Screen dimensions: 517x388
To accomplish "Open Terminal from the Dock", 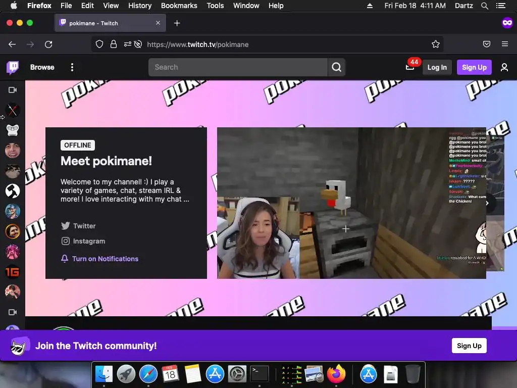I will click(x=260, y=374).
